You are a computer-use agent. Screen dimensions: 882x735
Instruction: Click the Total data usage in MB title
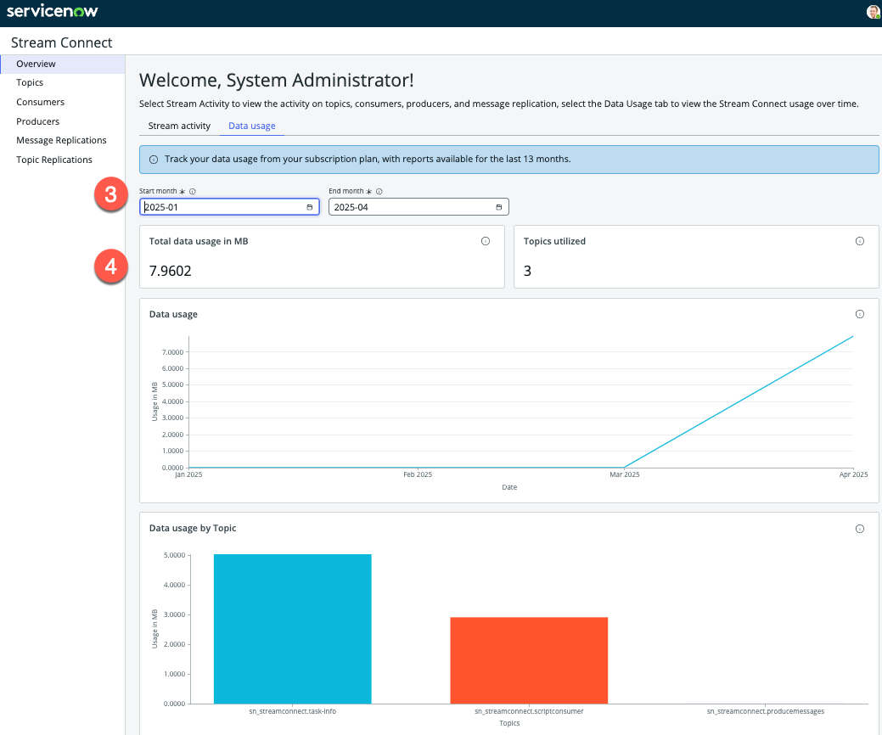point(199,241)
